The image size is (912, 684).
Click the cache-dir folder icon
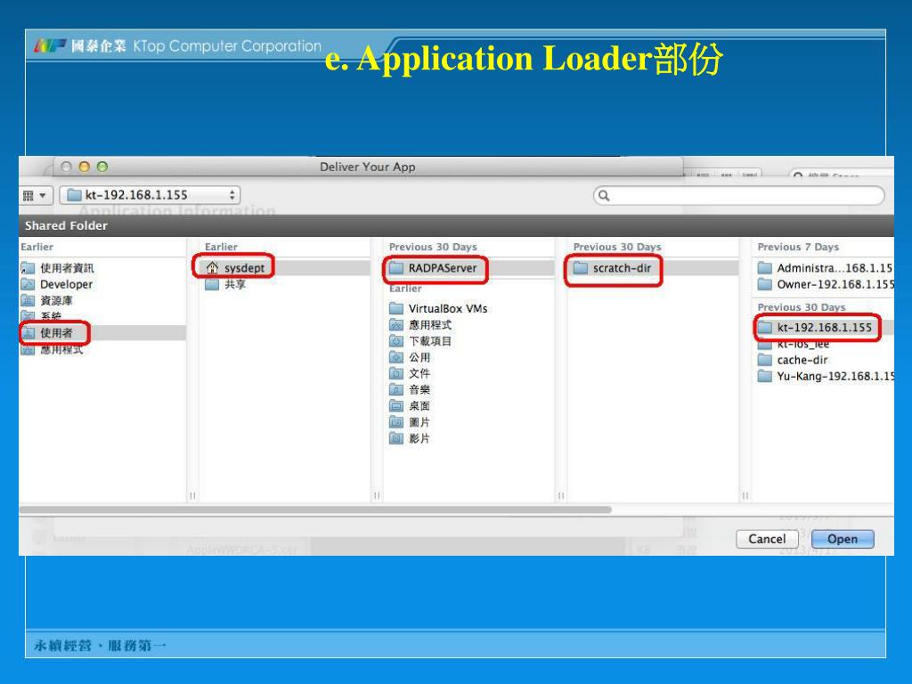pyautogui.click(x=765, y=360)
